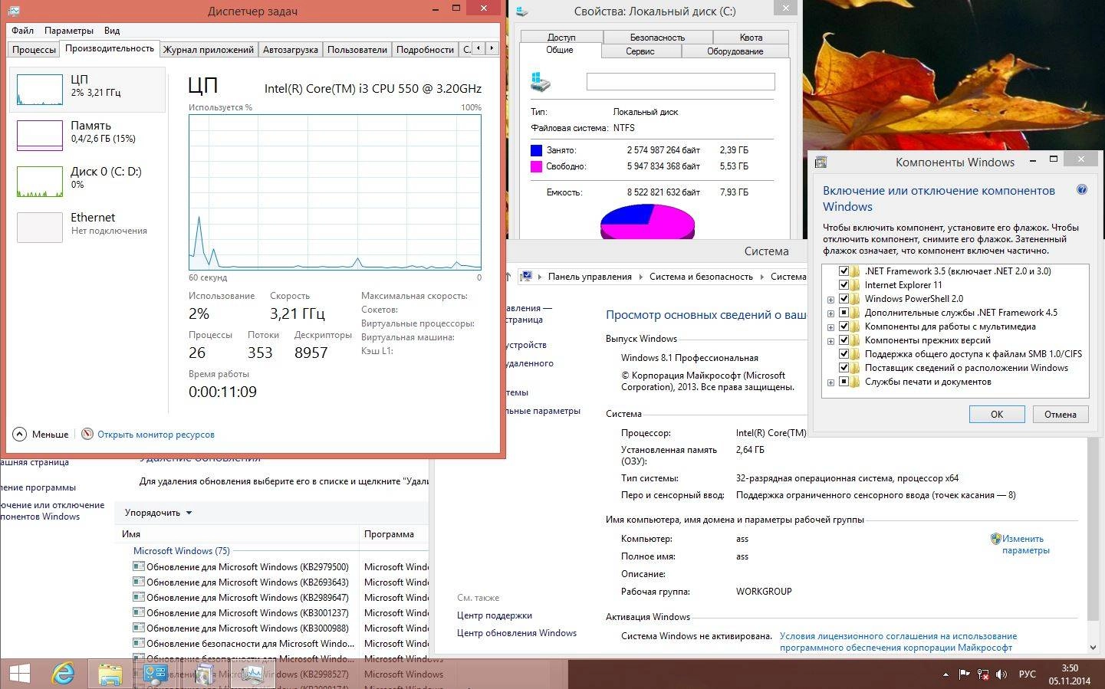Switch to Сервис tab in disk properties
This screenshot has width=1105, height=689.
point(640,51)
